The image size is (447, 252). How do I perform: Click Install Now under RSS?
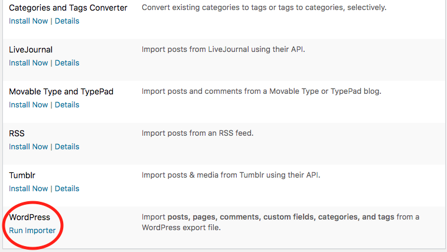28,147
